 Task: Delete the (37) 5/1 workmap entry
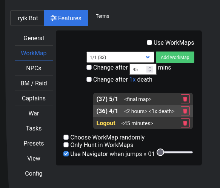185,99
